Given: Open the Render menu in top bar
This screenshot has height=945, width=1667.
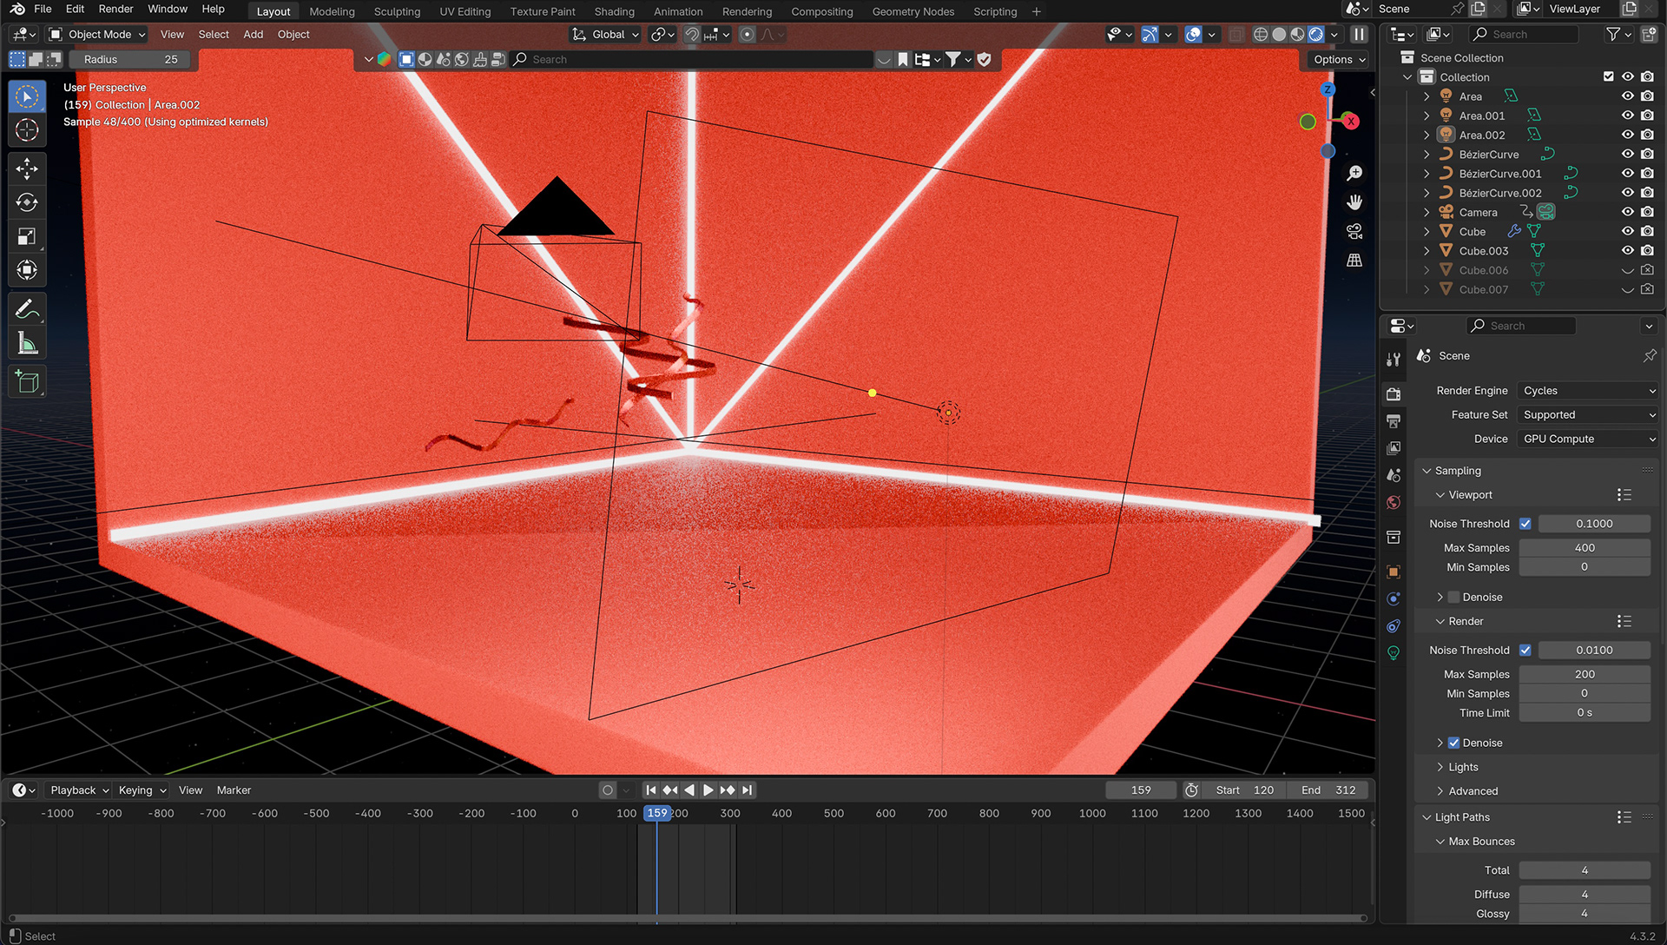Looking at the screenshot, I should pos(115,9).
